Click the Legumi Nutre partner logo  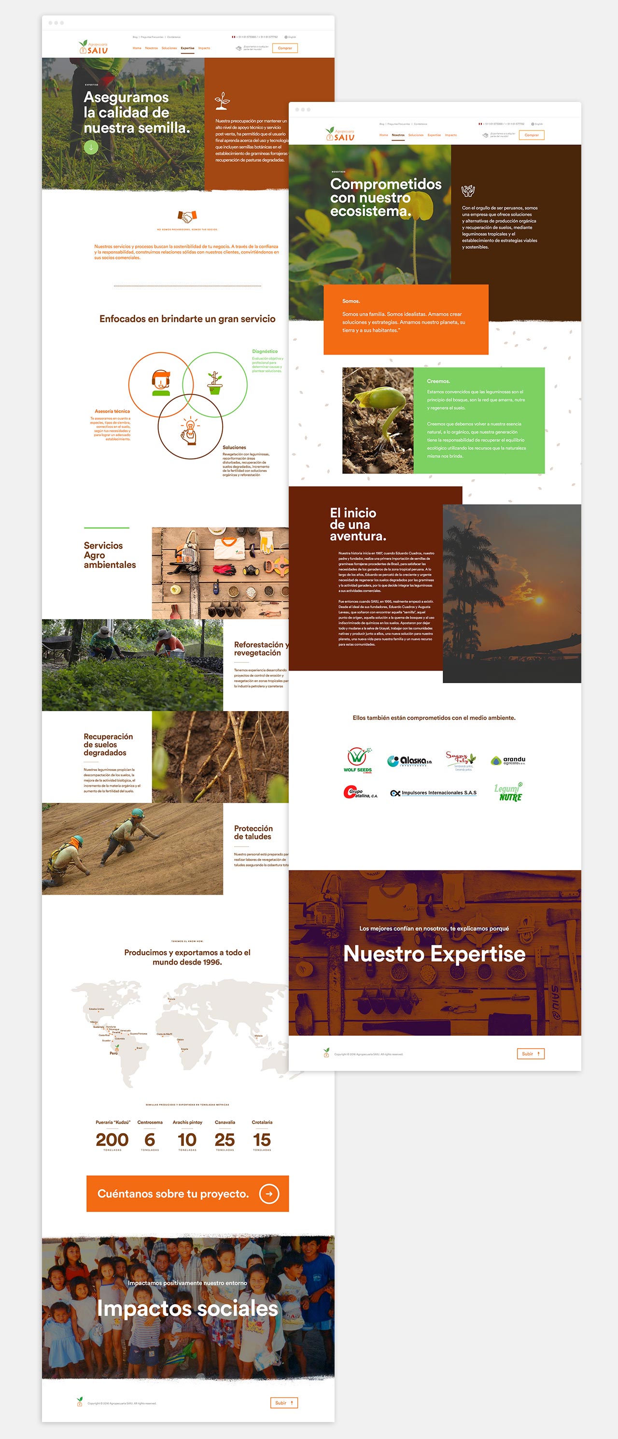(x=508, y=792)
